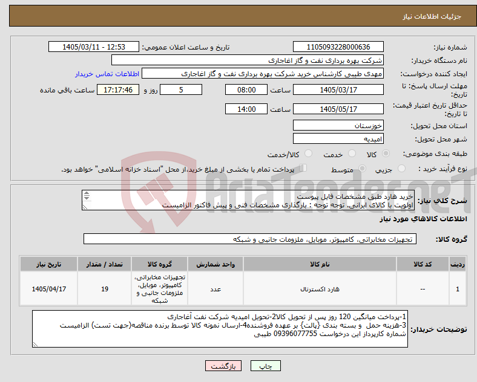Image resolution: width=477 pixels, height=382 pixels.
Task: Click the گروه کالا table column header
Action: coord(160,264)
